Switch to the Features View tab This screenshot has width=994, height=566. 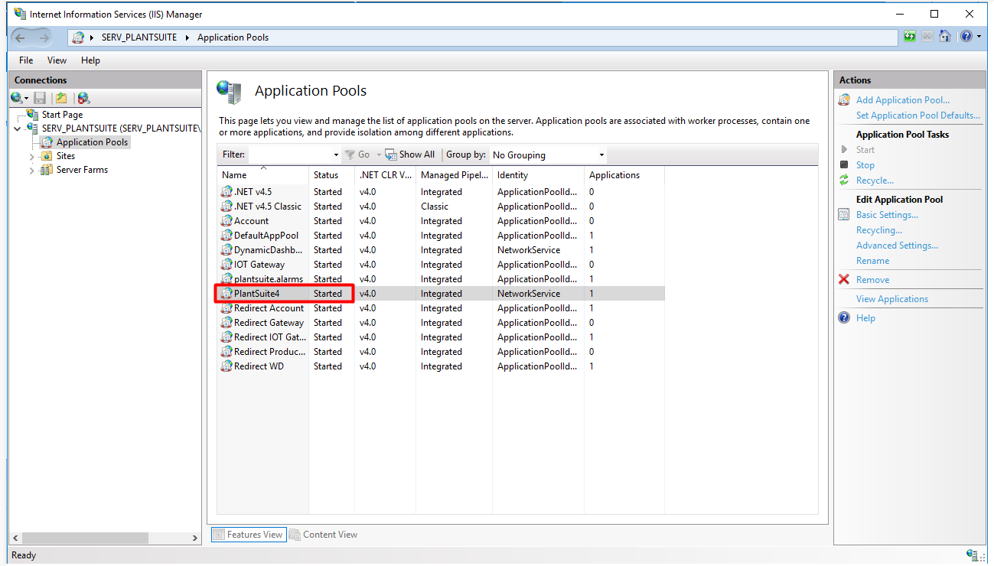(x=249, y=535)
